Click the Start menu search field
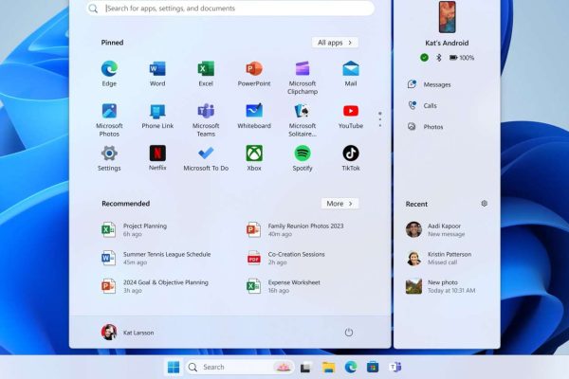 pyautogui.click(x=230, y=8)
